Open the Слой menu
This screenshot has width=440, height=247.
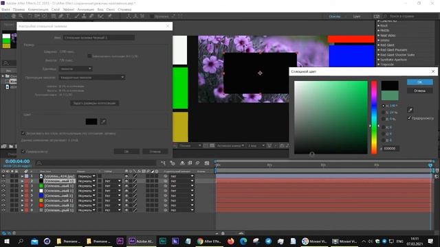[55, 10]
